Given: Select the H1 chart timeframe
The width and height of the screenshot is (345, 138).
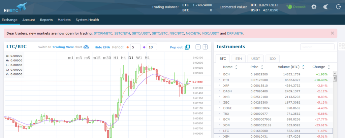Looking at the screenshot, I should (x=116, y=58).
